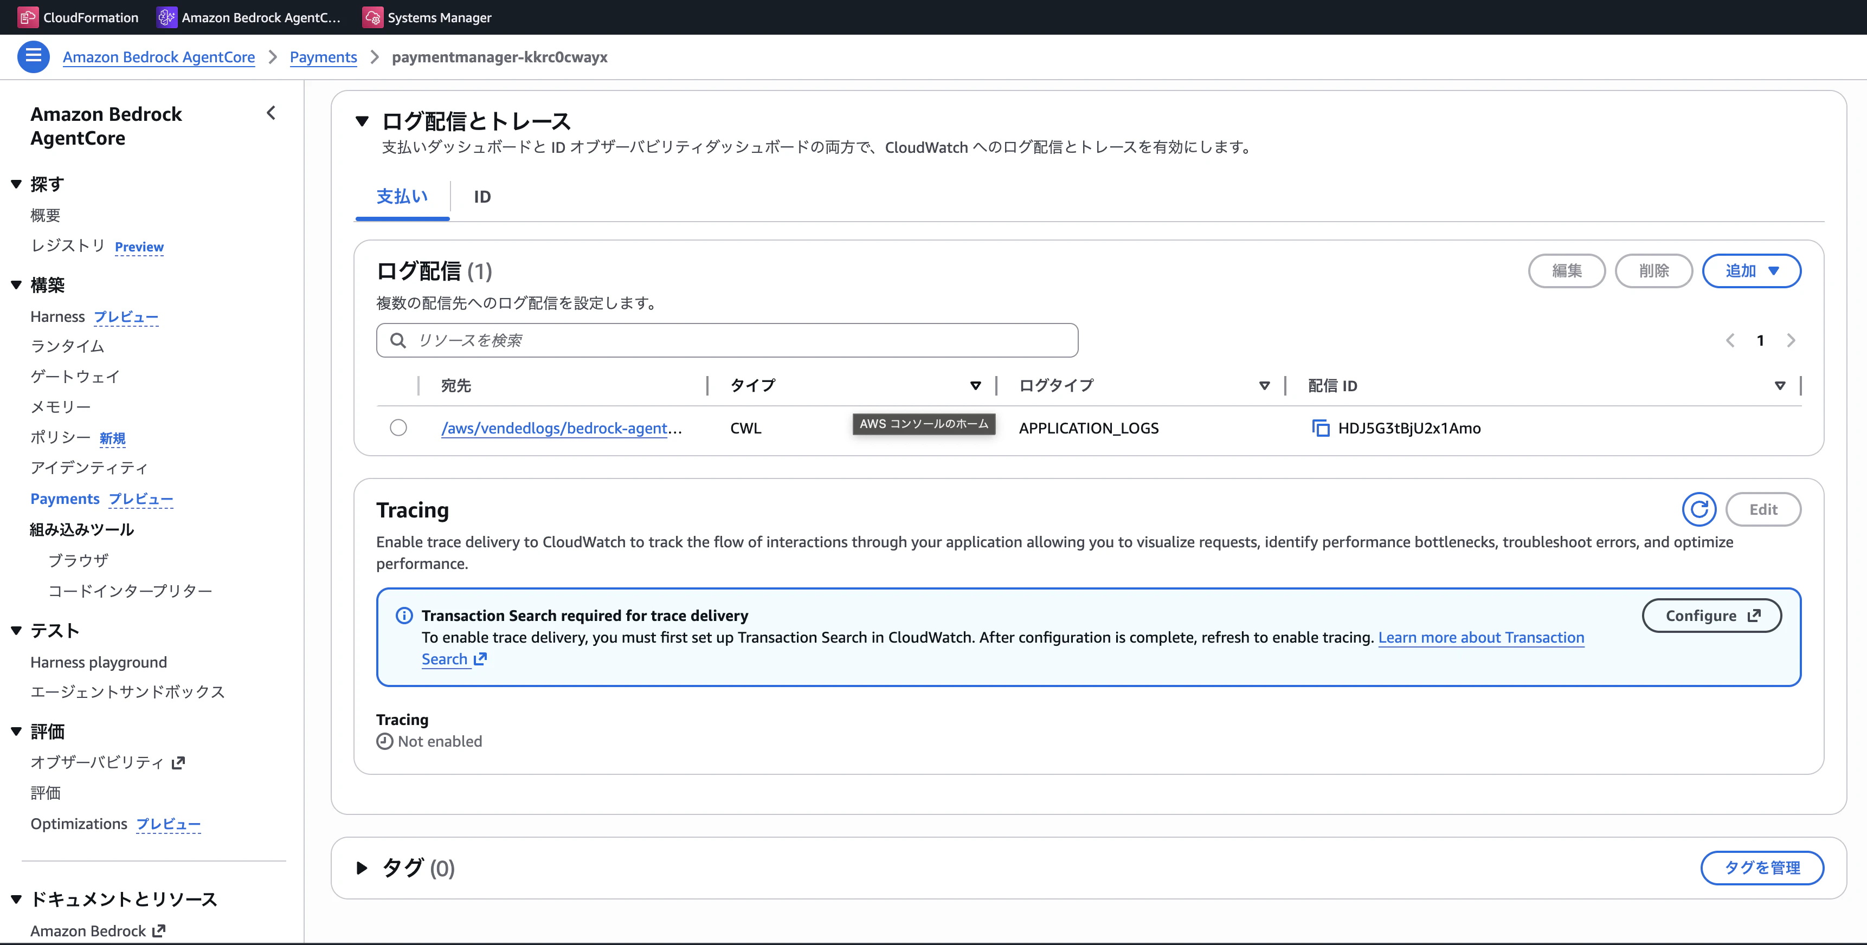Open Harness playground in the sidebar

click(99, 662)
